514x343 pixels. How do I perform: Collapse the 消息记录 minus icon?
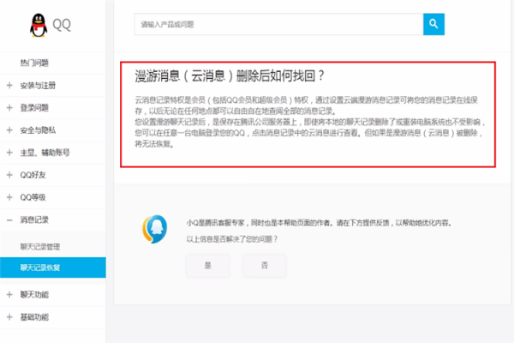(9, 220)
